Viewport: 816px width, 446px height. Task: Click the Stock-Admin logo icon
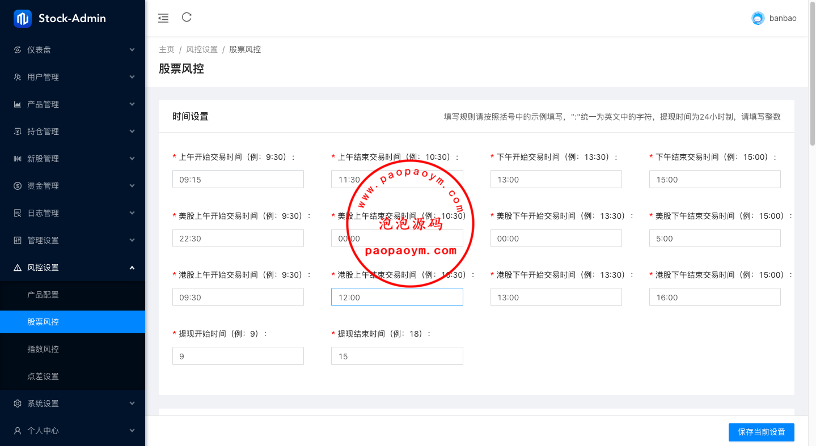pyautogui.click(x=23, y=19)
